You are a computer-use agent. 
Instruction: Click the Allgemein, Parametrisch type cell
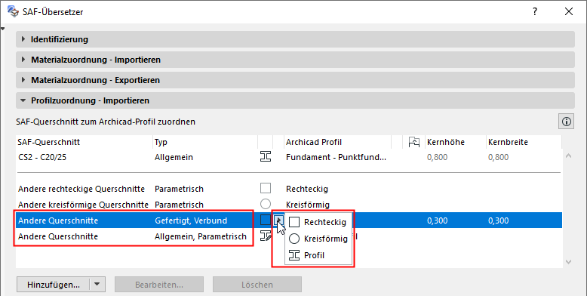pyautogui.click(x=201, y=236)
